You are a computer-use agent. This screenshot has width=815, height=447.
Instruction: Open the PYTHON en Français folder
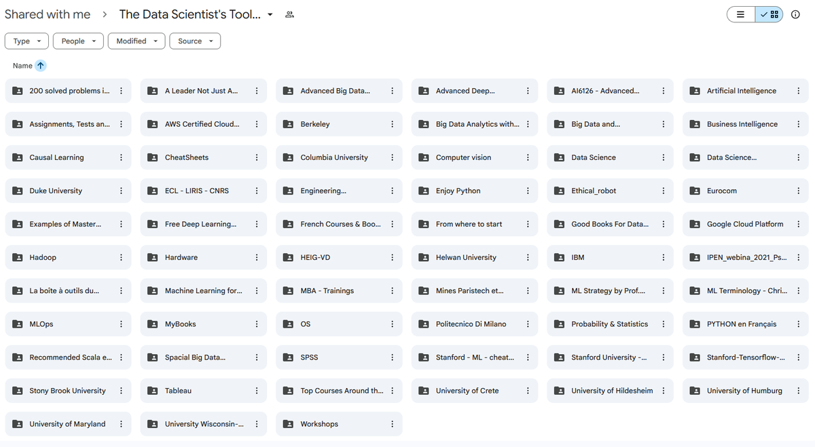tap(746, 324)
